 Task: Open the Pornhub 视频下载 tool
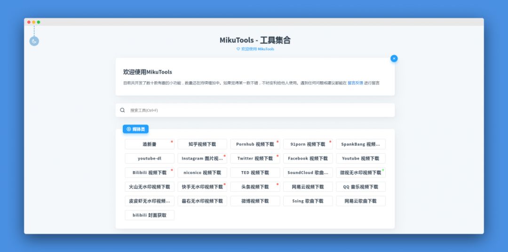click(255, 144)
